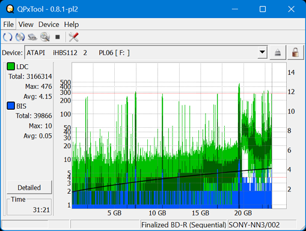Click the 10 GB axis label
The height and width of the screenshot is (231, 306).
click(158, 213)
